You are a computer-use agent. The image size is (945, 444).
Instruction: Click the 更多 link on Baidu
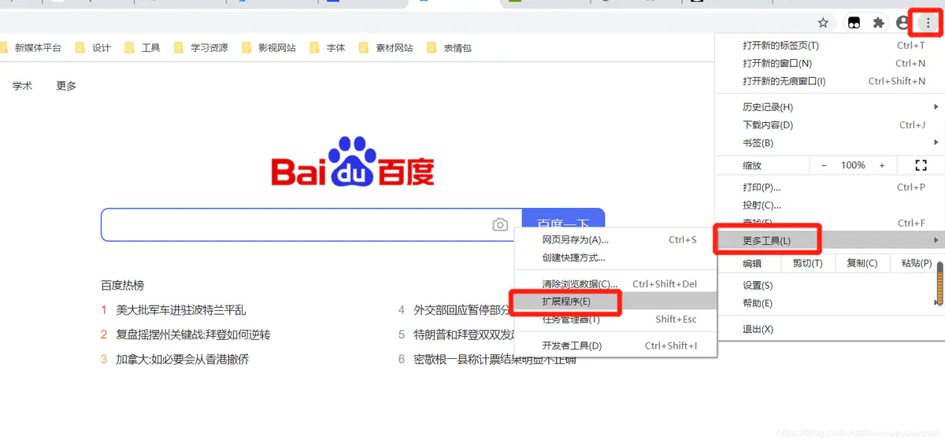tap(66, 86)
